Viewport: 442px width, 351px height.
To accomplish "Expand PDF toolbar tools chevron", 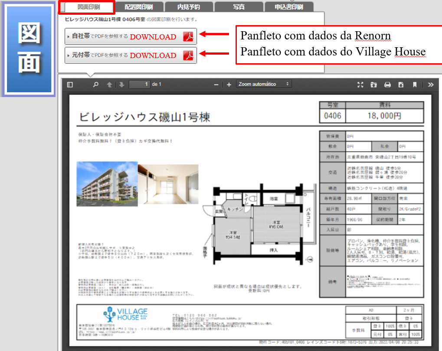I will click(x=430, y=84).
